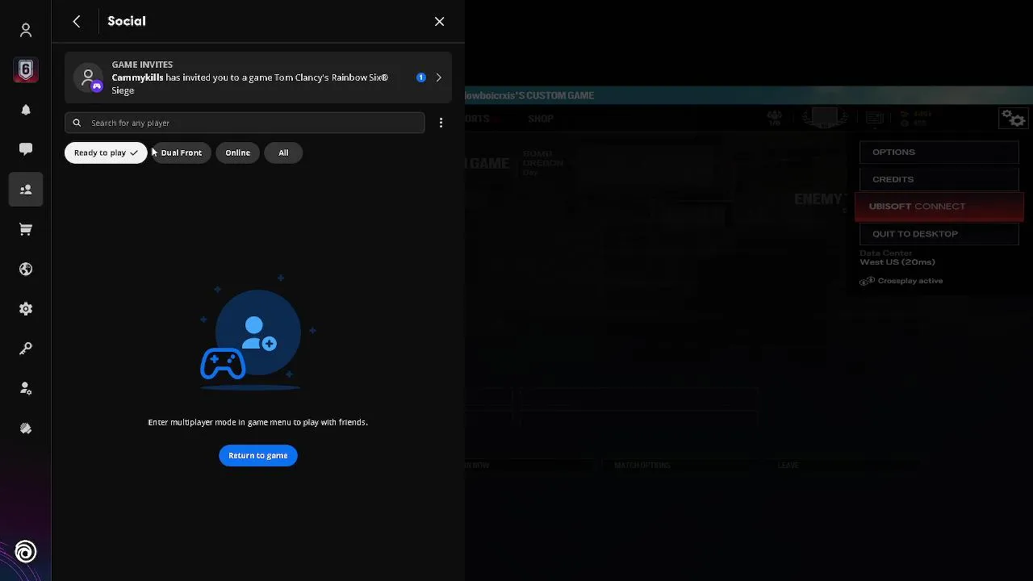Select the Rainbow Six Siege game icon
The height and width of the screenshot is (581, 1033).
26,70
